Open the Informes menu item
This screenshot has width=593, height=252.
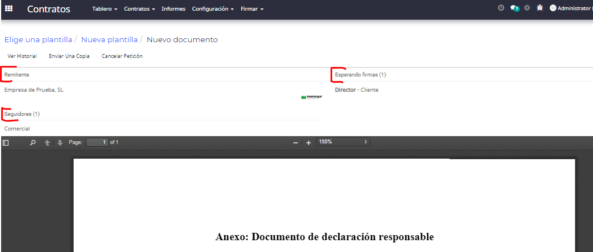(174, 8)
